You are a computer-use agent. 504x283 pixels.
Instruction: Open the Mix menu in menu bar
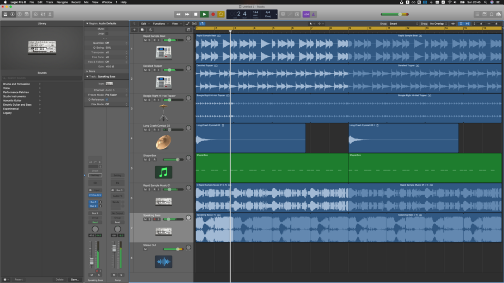pyautogui.click(x=86, y=2)
